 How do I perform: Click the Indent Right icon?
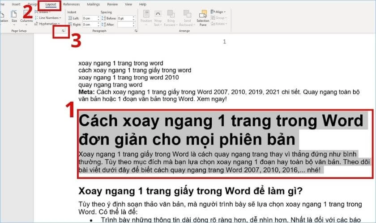70,25
